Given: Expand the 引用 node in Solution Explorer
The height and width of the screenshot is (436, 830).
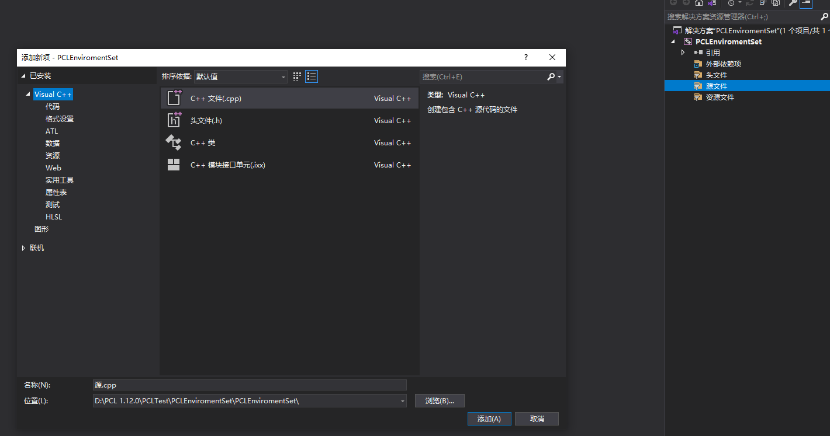Looking at the screenshot, I should [683, 52].
